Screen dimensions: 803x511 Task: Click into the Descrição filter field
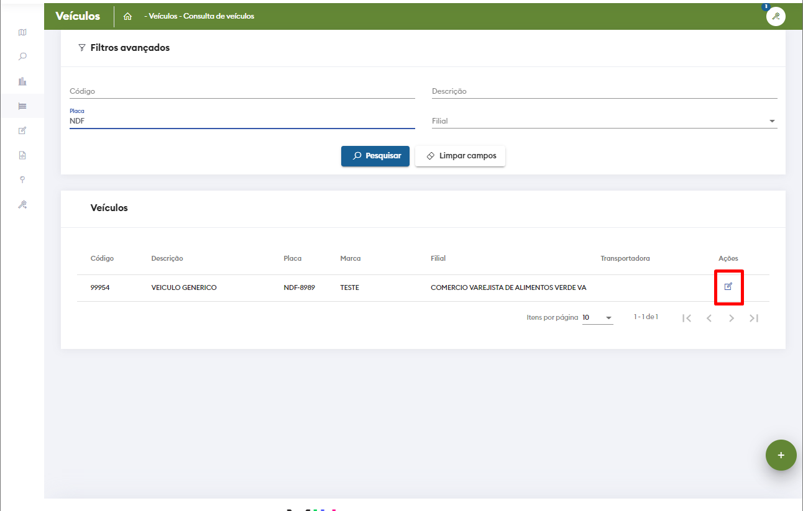coord(603,91)
